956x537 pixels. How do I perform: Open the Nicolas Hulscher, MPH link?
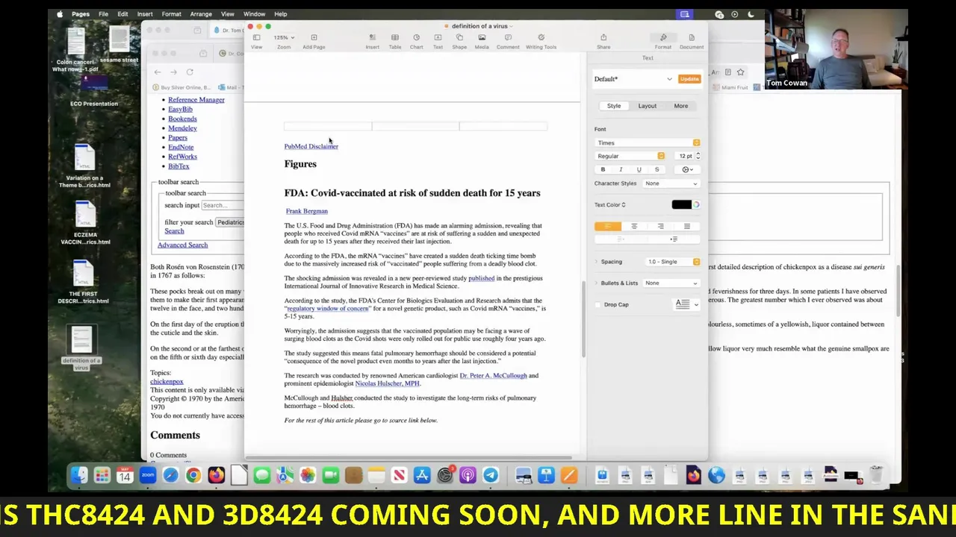(387, 383)
